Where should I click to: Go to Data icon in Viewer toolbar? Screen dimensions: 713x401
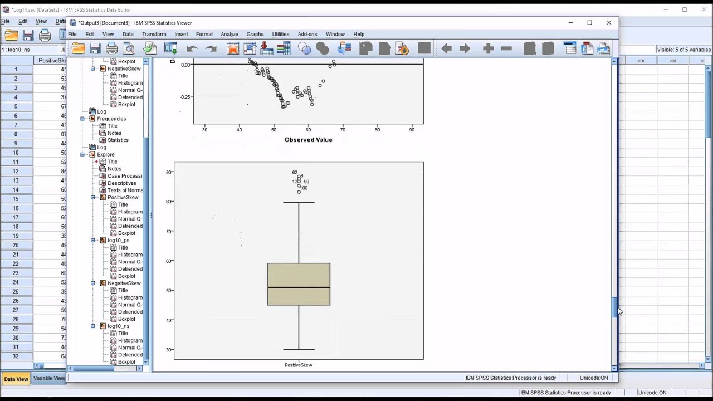point(233,48)
